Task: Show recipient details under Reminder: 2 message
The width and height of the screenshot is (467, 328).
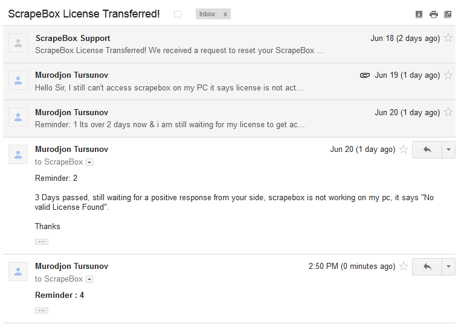Action: 89,162
